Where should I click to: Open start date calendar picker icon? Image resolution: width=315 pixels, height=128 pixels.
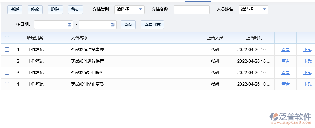[70, 25]
